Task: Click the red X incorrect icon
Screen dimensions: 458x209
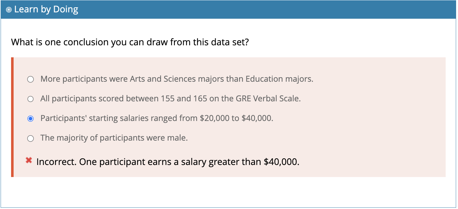Action: (29, 161)
